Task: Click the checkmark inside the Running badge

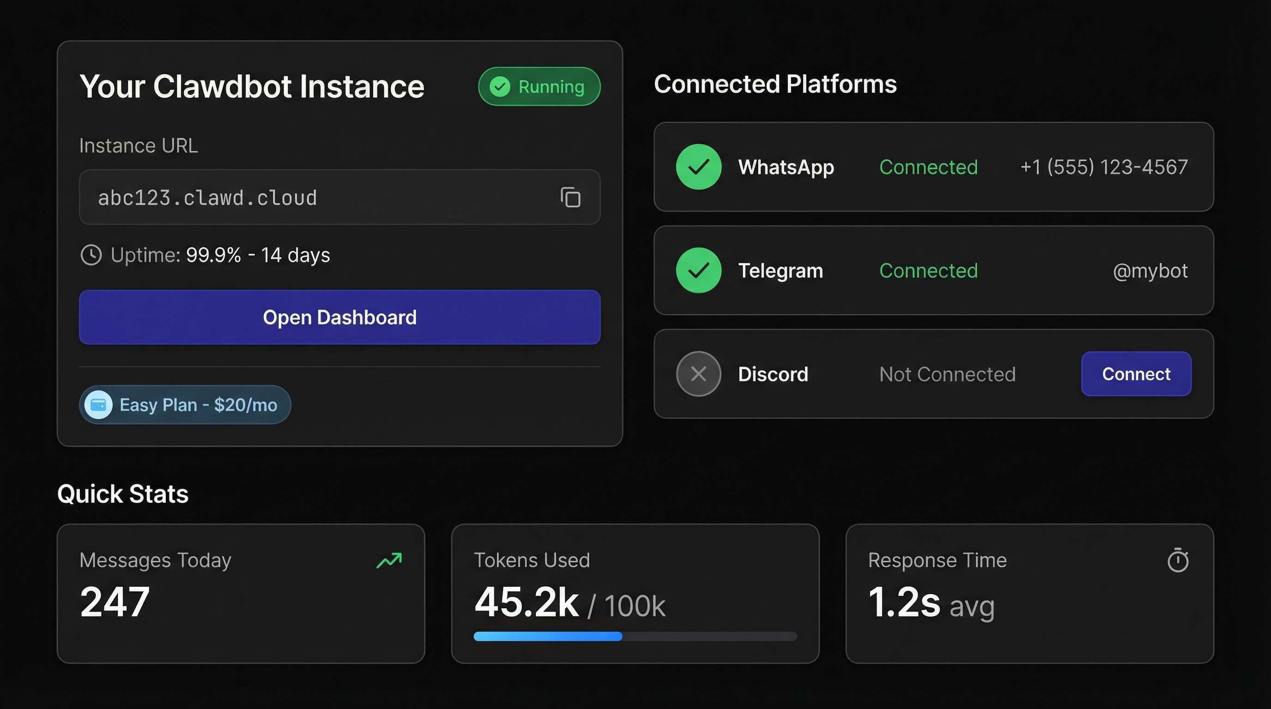Action: point(500,86)
